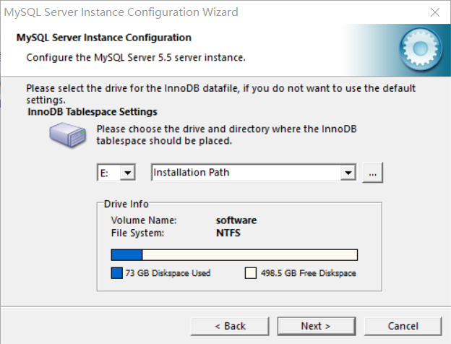Close the wizard window with X
The height and width of the screenshot is (344, 451).
pos(435,12)
